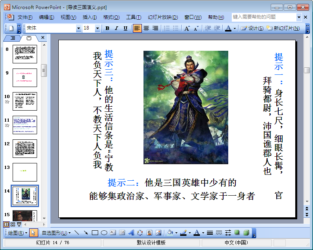Apply Line Color brush icon
313x250 pixels.
click(183, 233)
